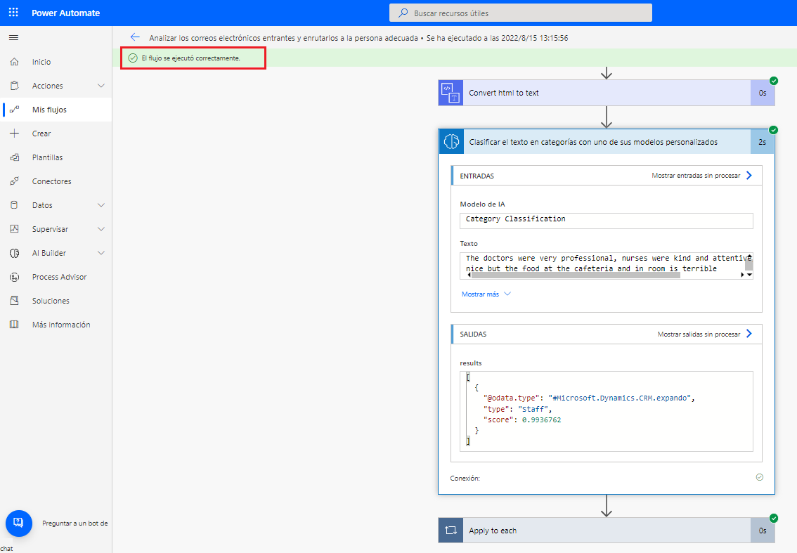Expand the Convert html to text step
The width and height of the screenshot is (797, 553).
click(607, 93)
